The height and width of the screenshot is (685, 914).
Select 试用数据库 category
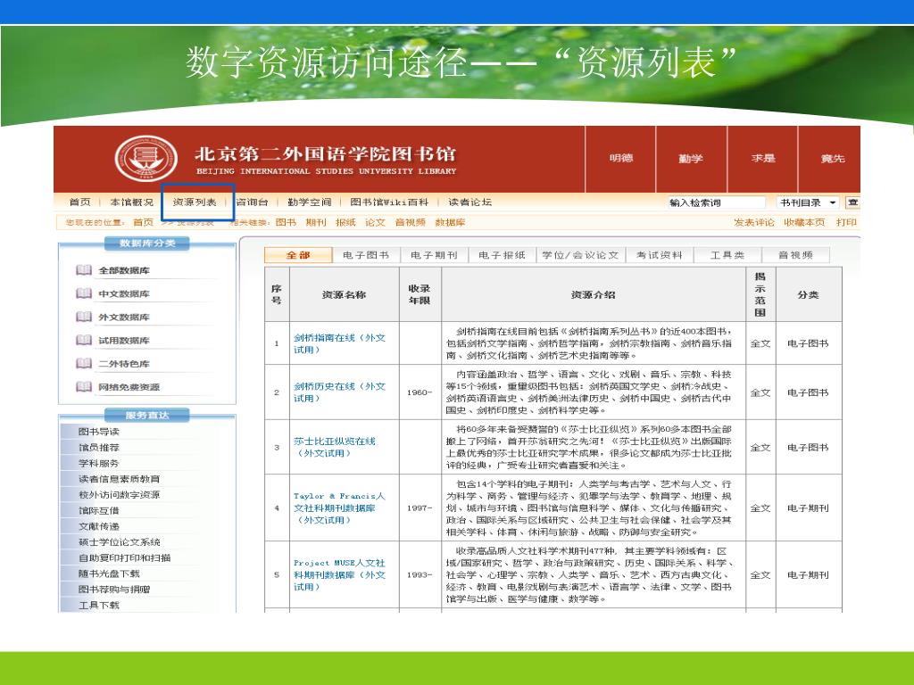coord(124,340)
